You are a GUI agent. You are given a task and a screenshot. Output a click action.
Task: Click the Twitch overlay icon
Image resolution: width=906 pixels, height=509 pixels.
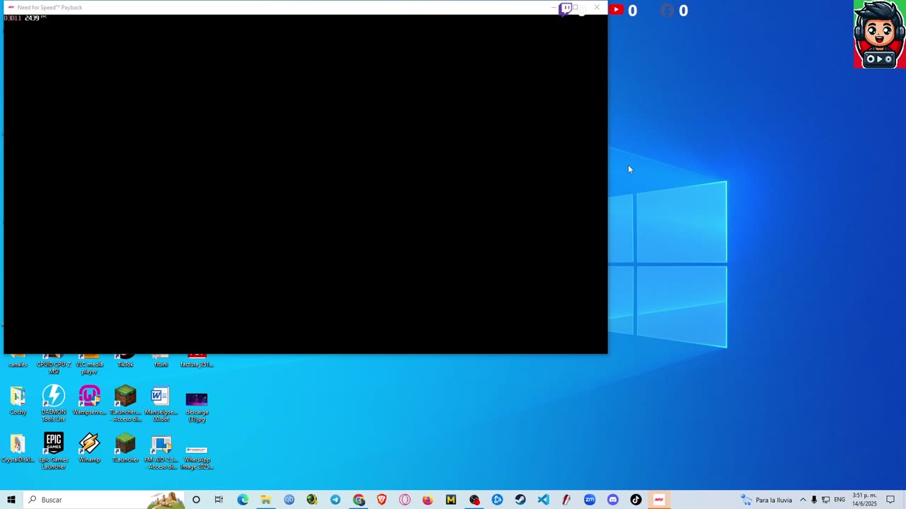[x=566, y=9]
